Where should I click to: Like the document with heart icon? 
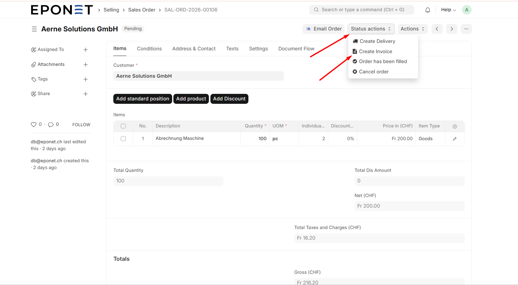coord(34,125)
